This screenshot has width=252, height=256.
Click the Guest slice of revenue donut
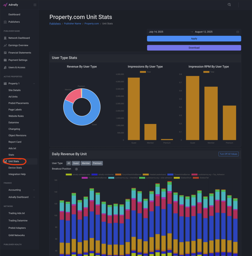[93, 116]
